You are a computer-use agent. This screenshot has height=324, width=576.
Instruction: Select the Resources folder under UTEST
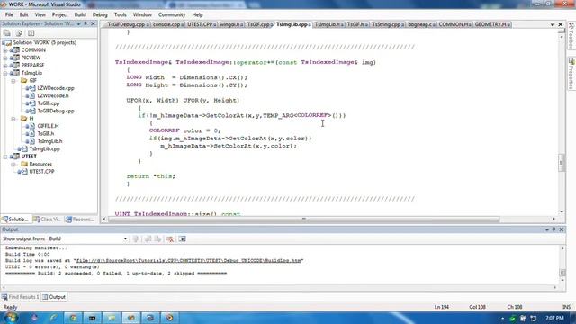pyautogui.click(x=40, y=164)
